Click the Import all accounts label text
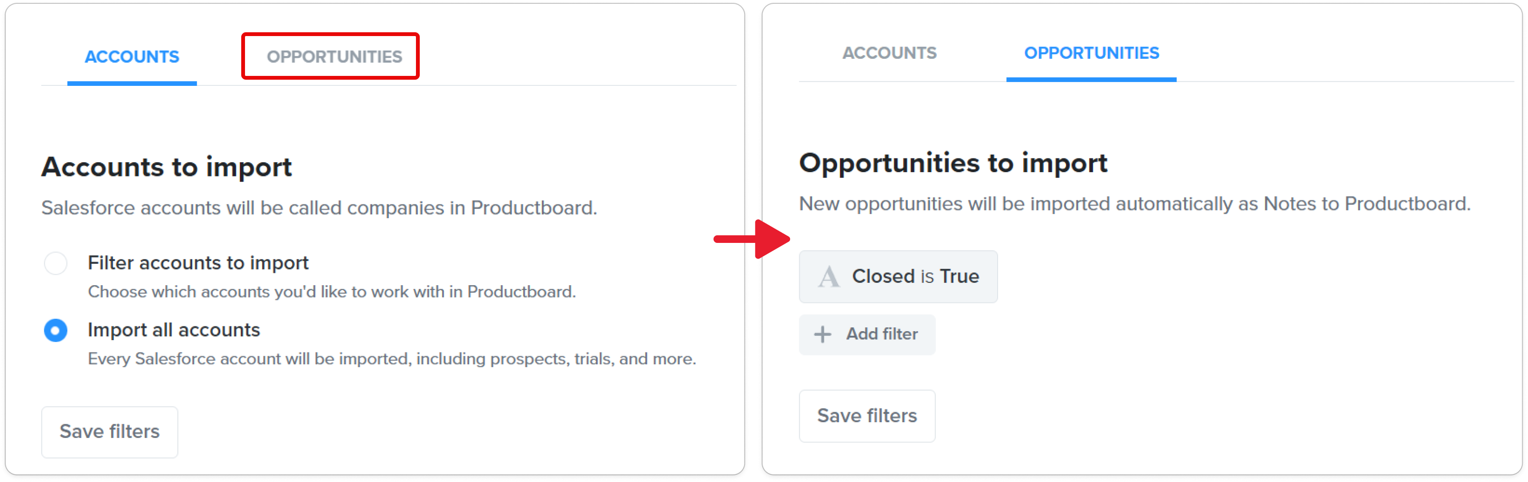 click(174, 330)
